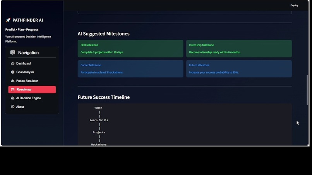The image size is (312, 175).
Task: Select the Internship Milestone card
Action: (x=239, y=49)
